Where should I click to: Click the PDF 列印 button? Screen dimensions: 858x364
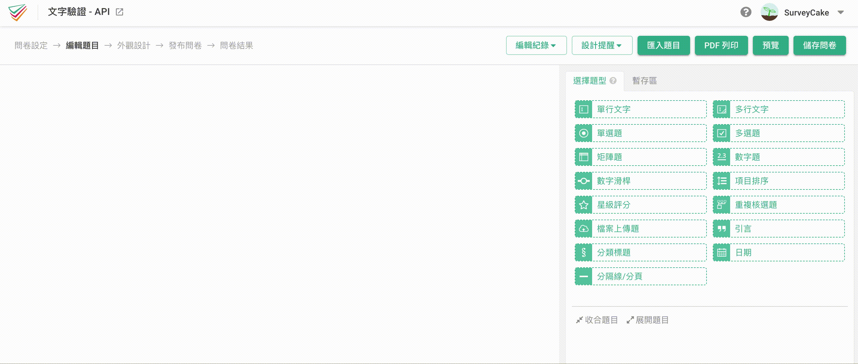721,45
